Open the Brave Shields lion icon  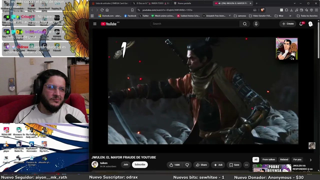click(262, 10)
